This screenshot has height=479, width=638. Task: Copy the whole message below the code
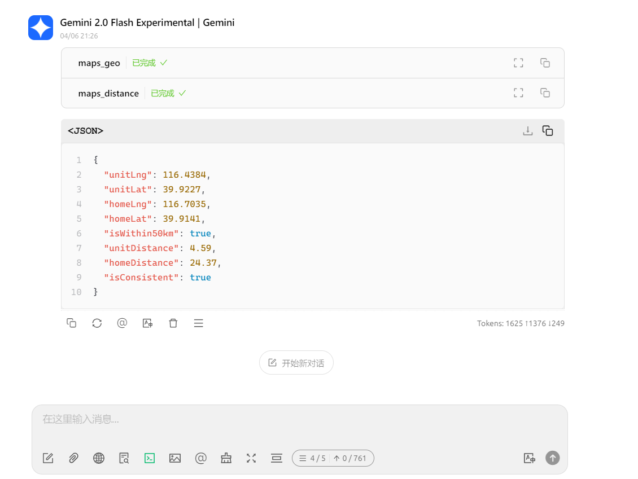71,323
